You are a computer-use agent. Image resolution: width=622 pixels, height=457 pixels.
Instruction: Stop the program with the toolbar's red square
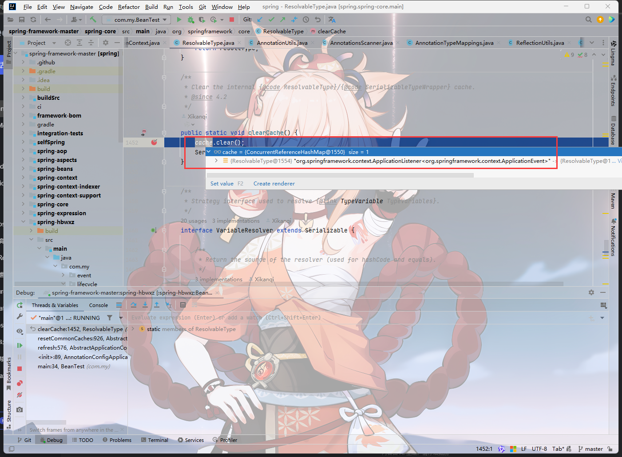click(x=231, y=20)
